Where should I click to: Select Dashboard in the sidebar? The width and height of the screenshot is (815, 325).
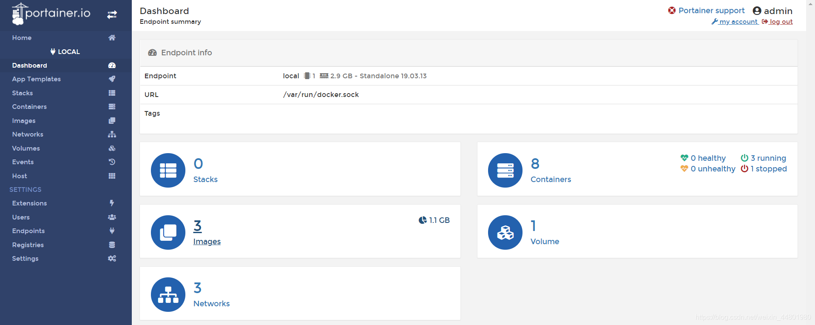tap(30, 66)
